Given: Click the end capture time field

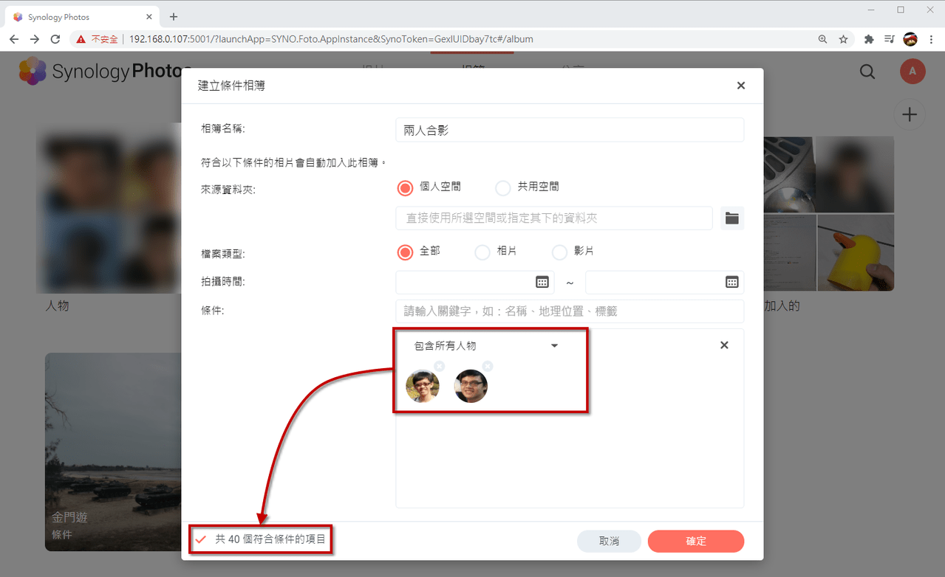Looking at the screenshot, I should pyautogui.click(x=664, y=282).
